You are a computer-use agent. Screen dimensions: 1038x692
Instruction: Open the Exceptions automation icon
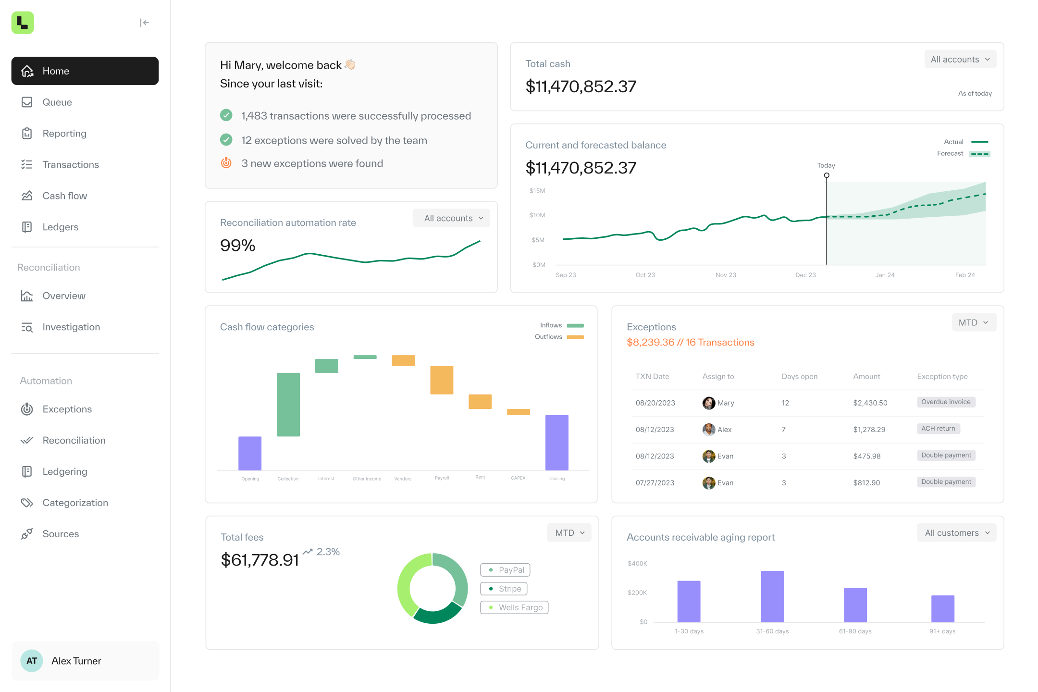point(27,408)
